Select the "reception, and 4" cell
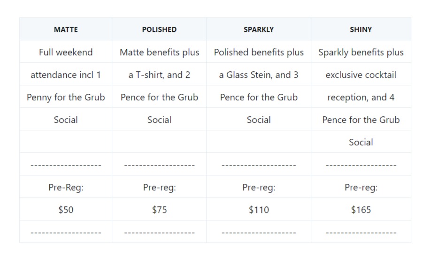 (361, 97)
